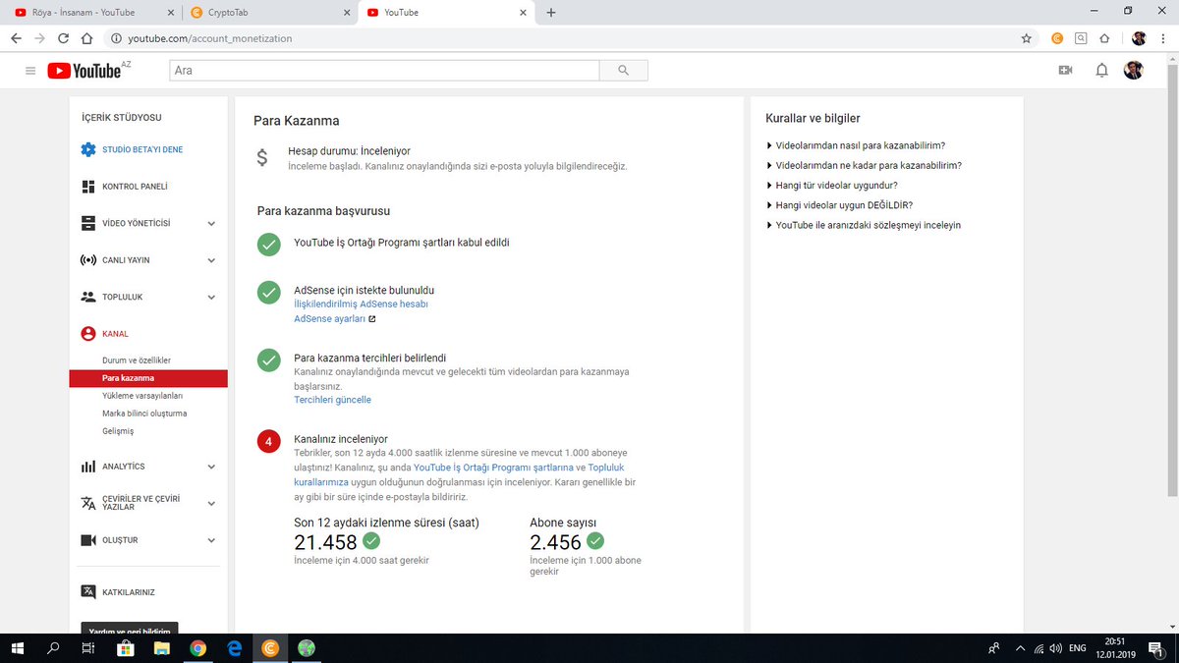
Task: Click the Kontrol Paneli dashboard icon
Action: 88,187
